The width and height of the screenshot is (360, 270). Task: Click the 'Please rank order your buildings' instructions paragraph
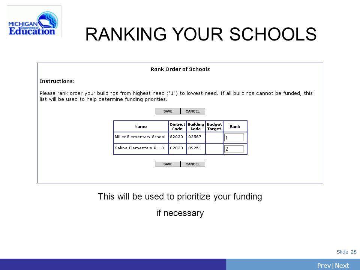coord(176,96)
